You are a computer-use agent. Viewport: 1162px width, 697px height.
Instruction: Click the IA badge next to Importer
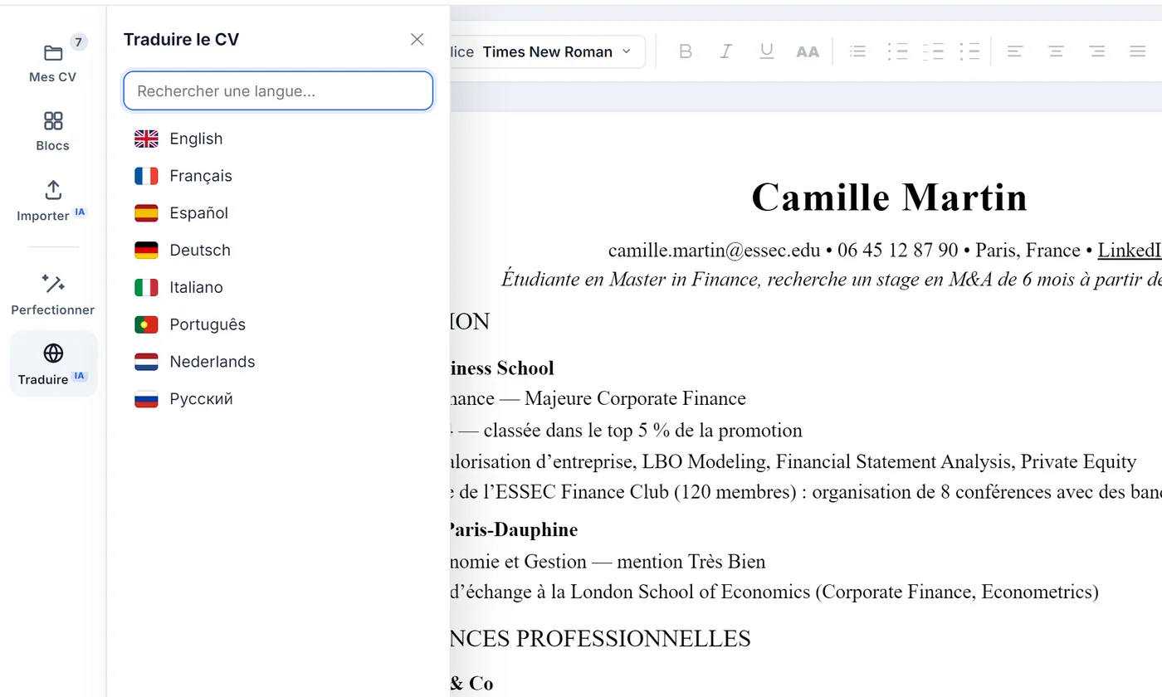(80, 212)
